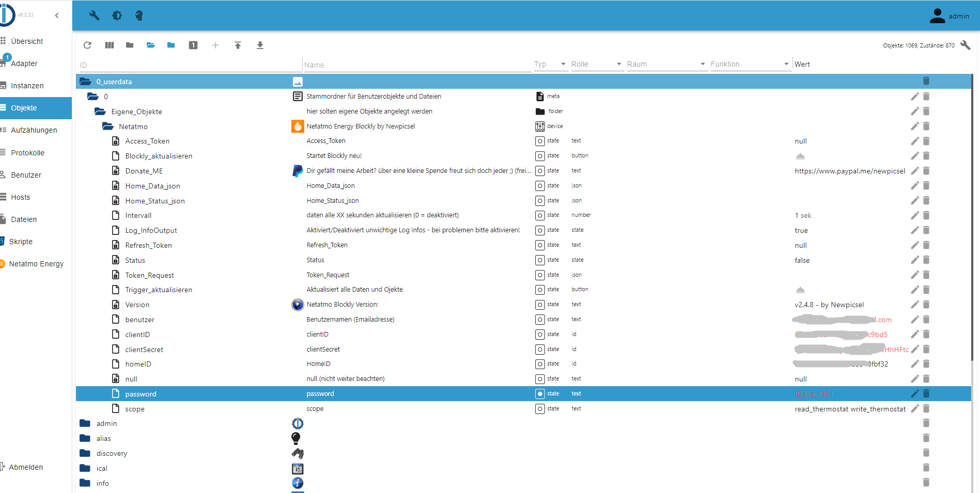Click the refresh objects icon
Viewport: 980px width, 493px height.
point(87,45)
